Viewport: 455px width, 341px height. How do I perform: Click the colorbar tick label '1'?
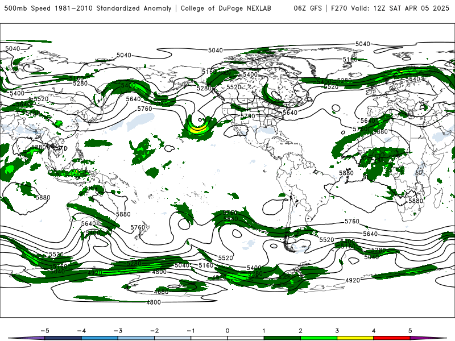point(264,331)
